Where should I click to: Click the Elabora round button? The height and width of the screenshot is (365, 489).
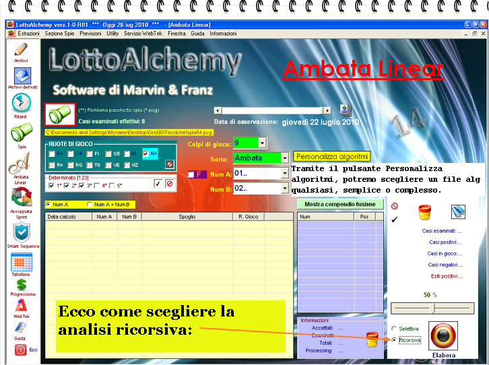point(443,335)
